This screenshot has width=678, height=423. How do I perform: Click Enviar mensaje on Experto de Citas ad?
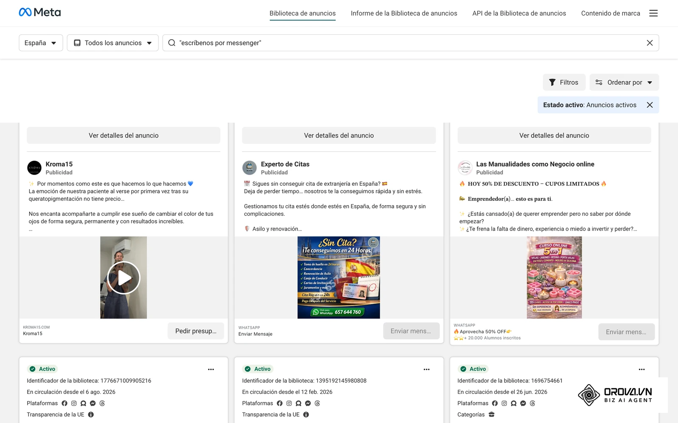(x=411, y=331)
